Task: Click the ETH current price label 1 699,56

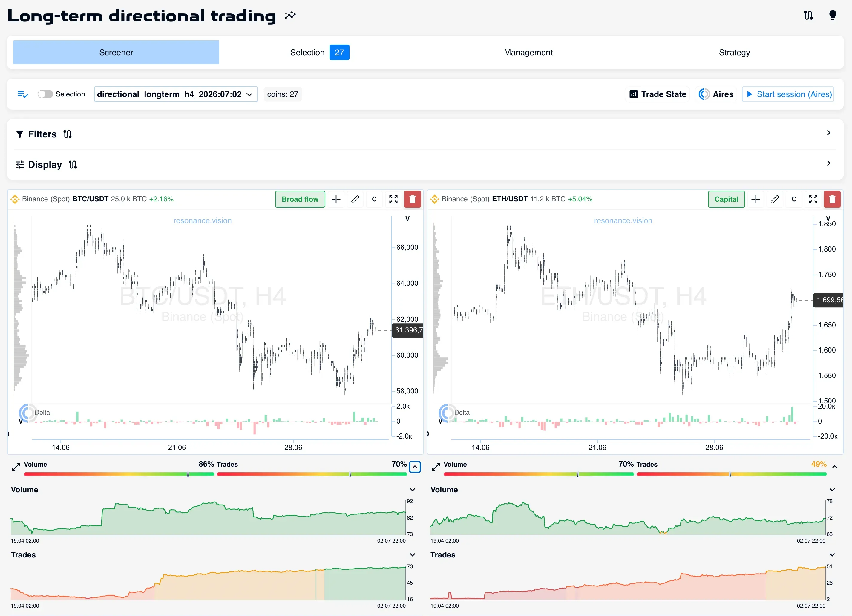Action: [828, 300]
